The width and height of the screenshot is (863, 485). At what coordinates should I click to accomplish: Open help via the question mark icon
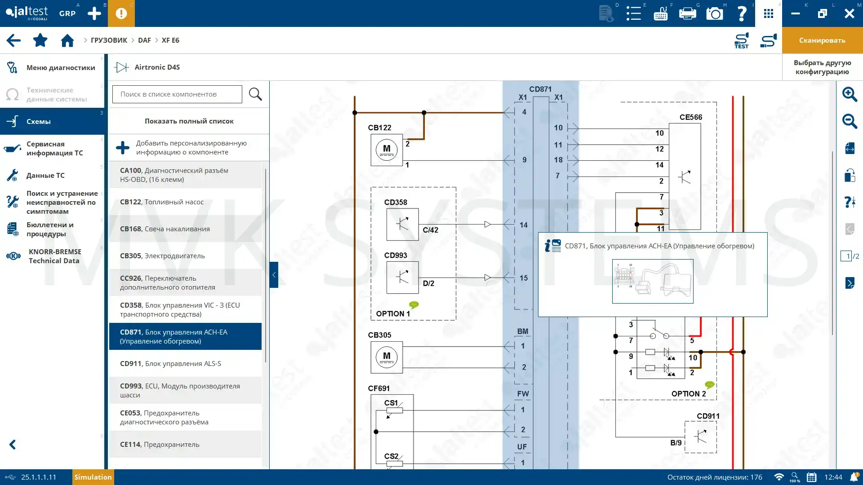742,13
